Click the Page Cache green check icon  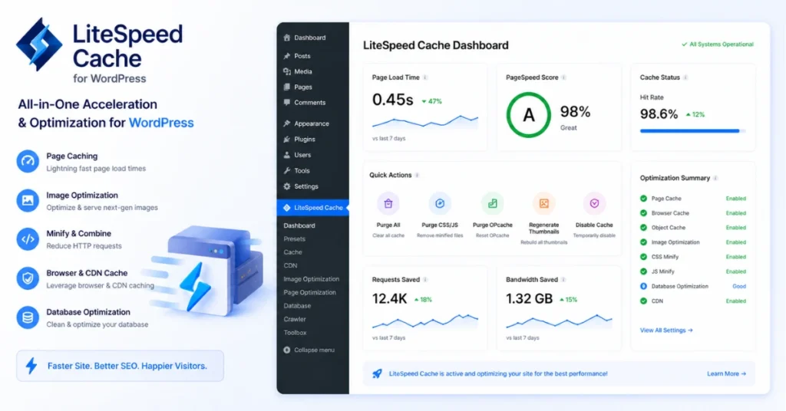tap(644, 199)
